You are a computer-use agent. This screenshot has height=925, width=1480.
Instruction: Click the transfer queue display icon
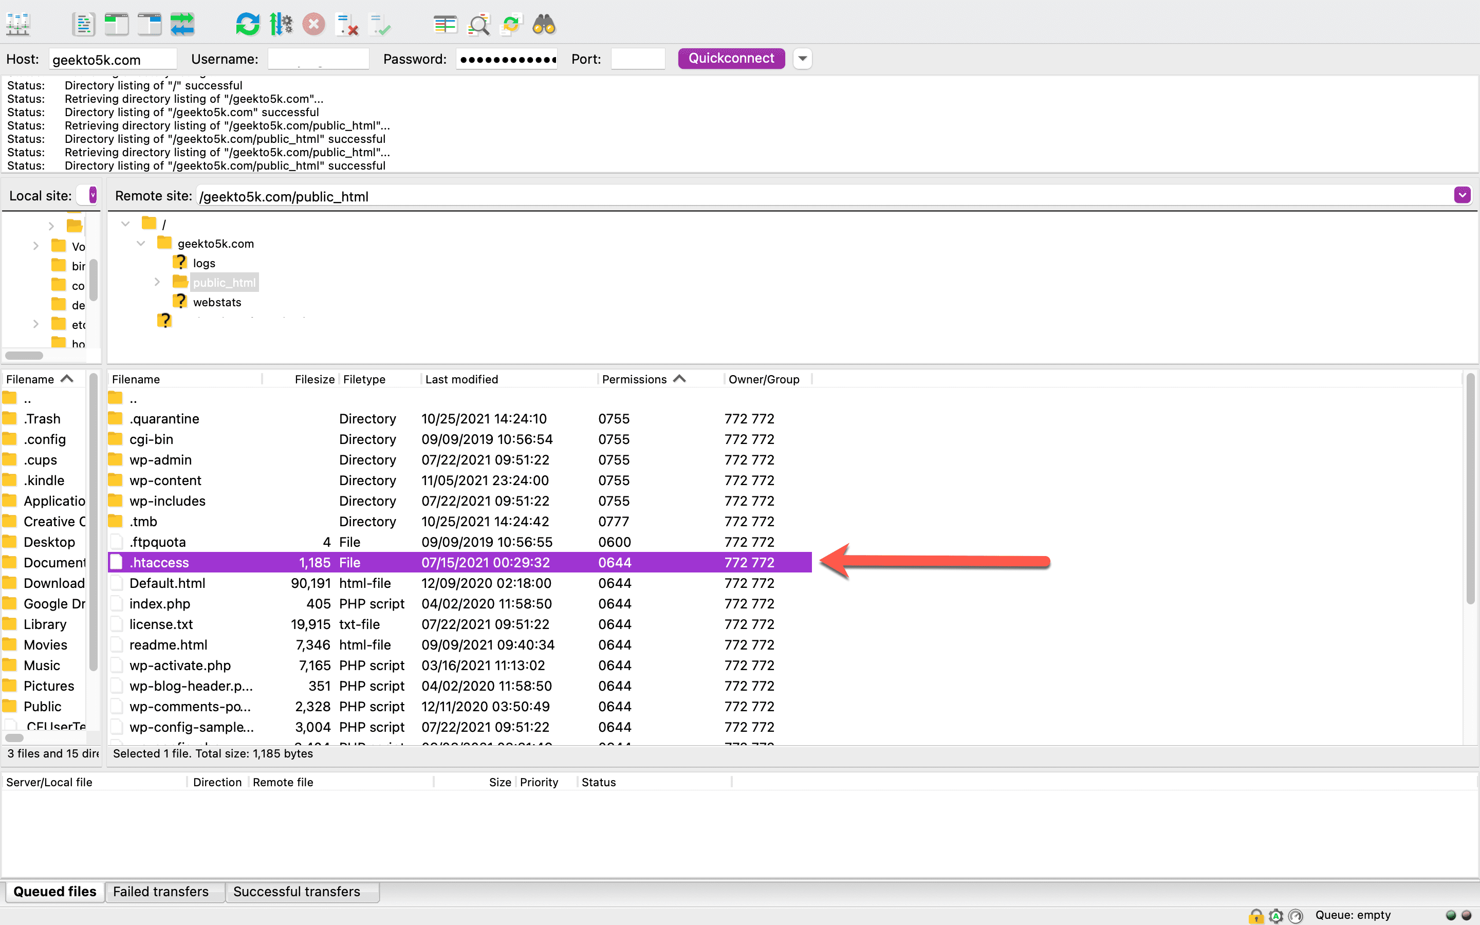(x=182, y=25)
